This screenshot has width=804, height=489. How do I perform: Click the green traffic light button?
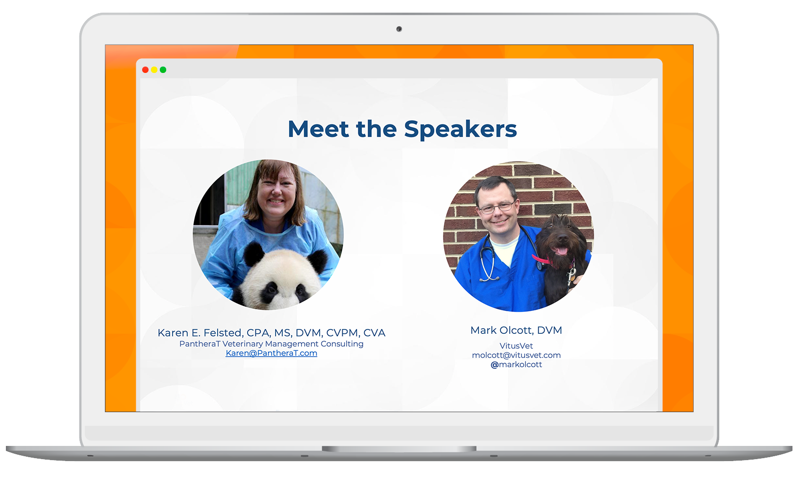(x=163, y=70)
